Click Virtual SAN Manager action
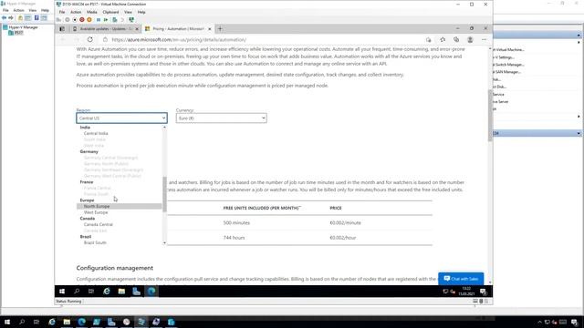The height and width of the screenshot is (328, 584). click(507, 72)
